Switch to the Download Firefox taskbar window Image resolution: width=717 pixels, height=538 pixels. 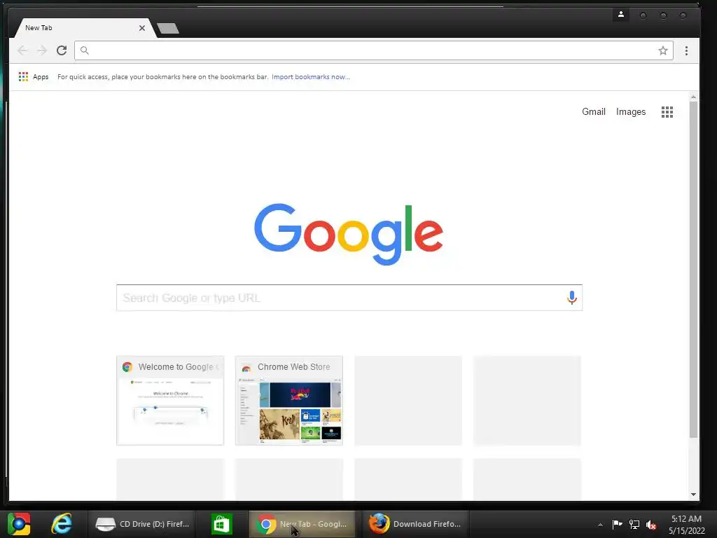tap(415, 524)
